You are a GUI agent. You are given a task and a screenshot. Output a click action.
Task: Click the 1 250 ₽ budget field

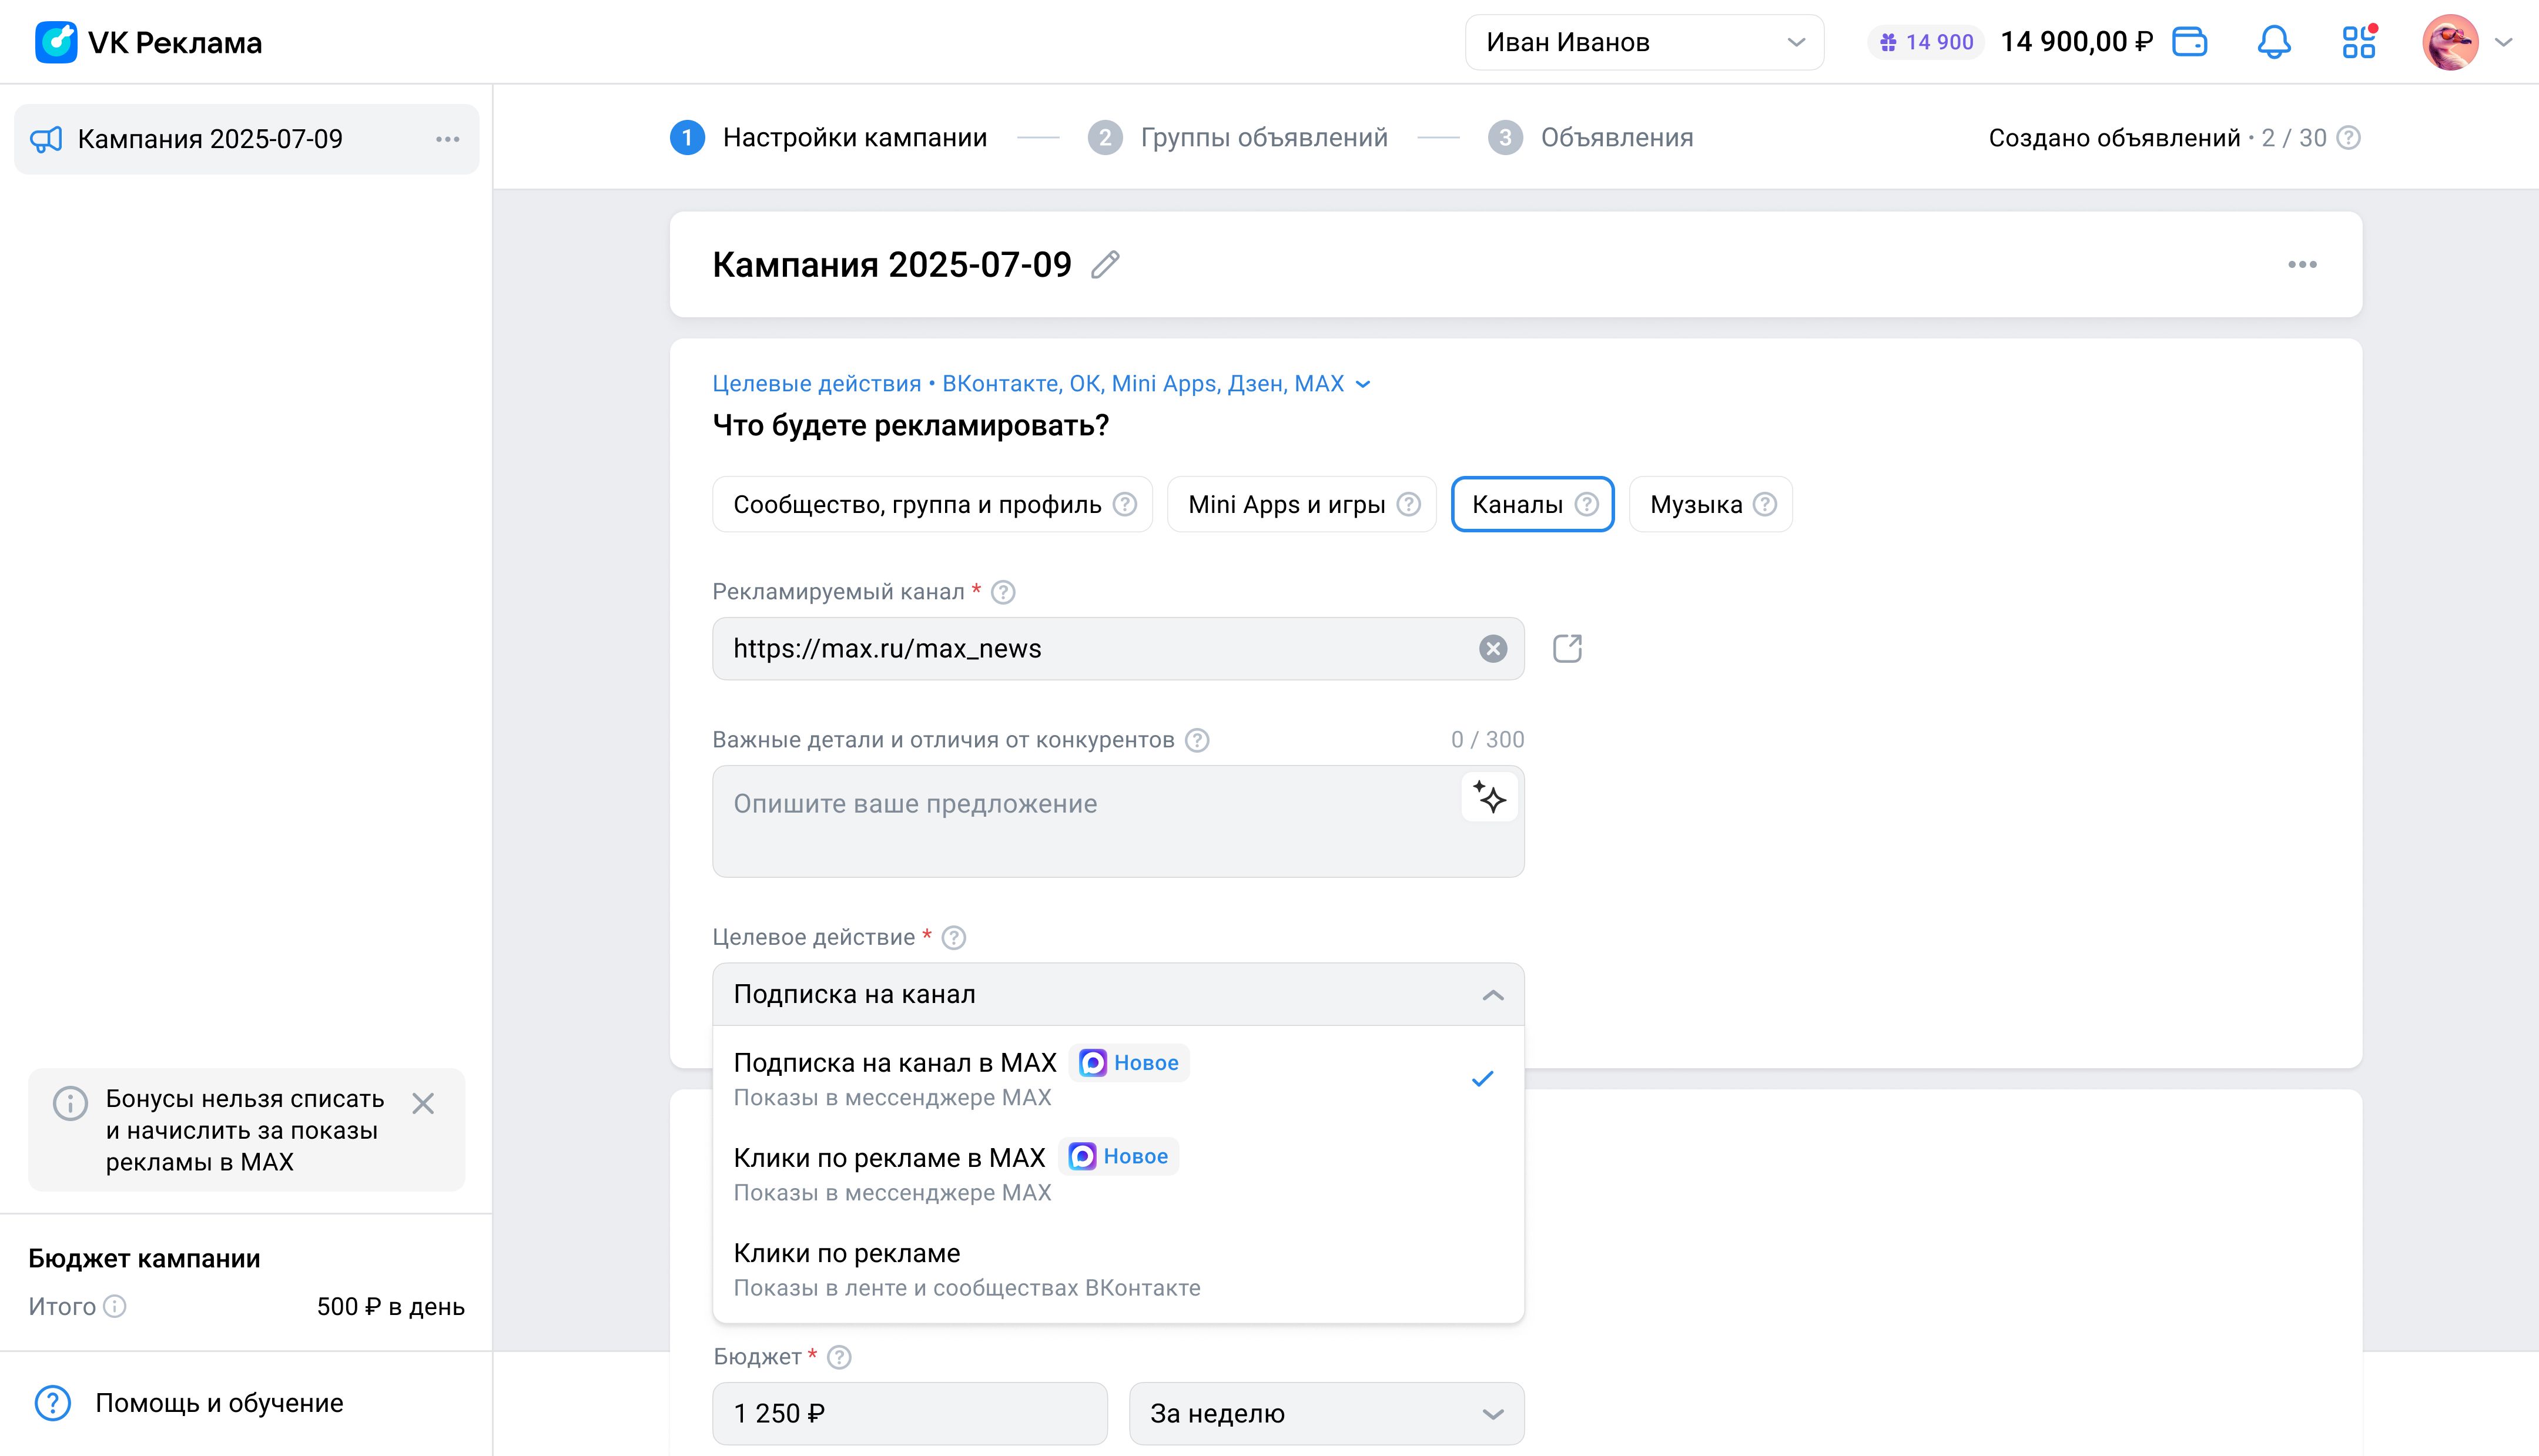909,1413
